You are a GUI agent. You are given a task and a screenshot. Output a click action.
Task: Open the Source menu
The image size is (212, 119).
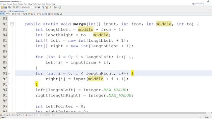coord(15,4)
